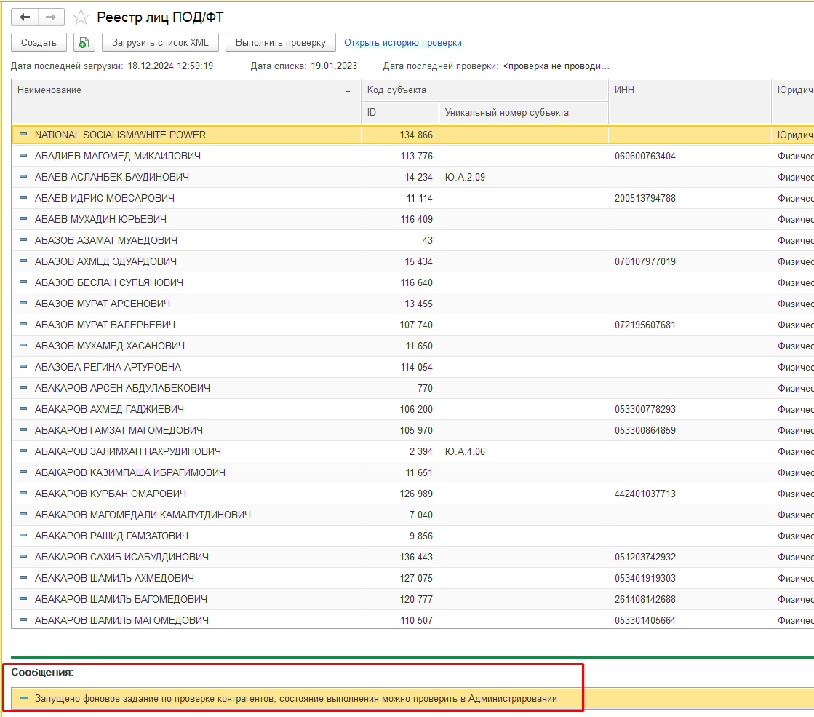Select row АБАЗОВ АХМЕД ЭДУАРДОВИЧ
Viewport: 814px width, 717px height.
412,261
